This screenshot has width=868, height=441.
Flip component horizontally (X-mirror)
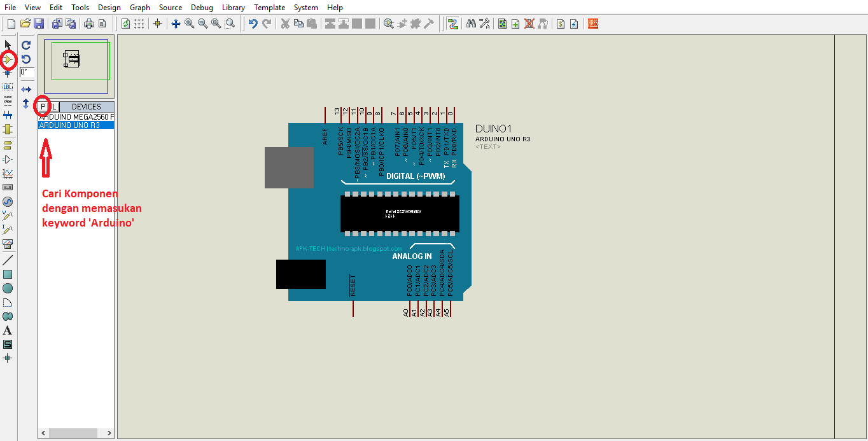tap(26, 90)
